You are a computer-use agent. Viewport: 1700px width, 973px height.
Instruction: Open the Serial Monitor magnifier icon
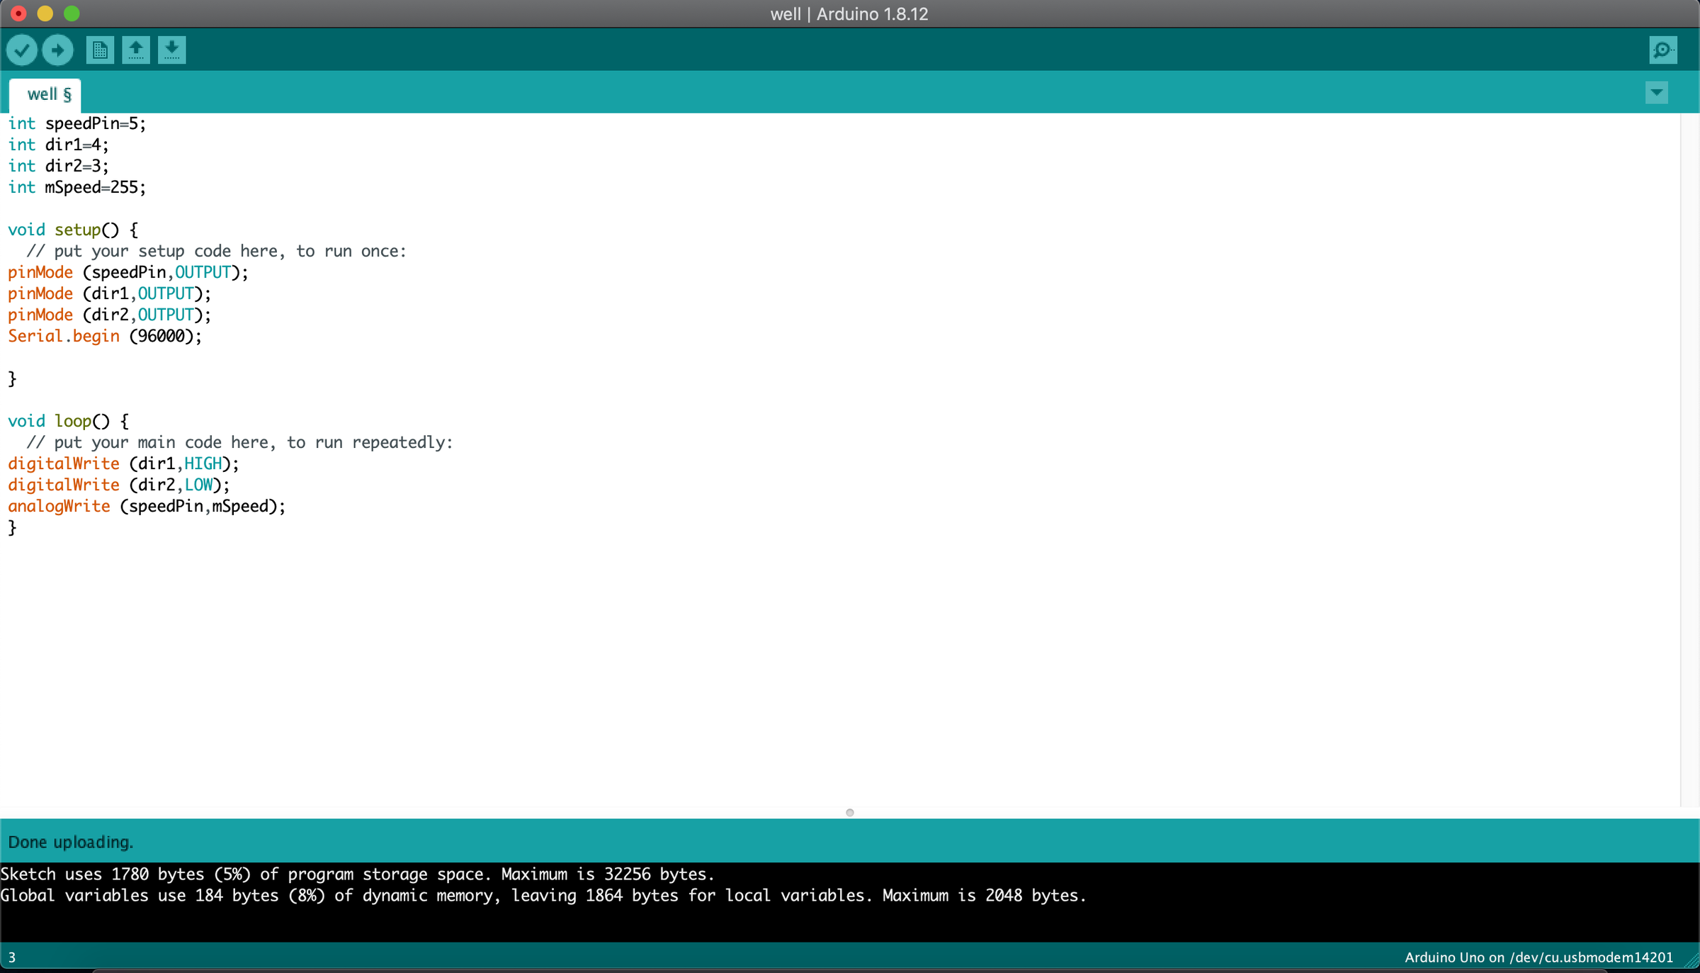pos(1662,50)
